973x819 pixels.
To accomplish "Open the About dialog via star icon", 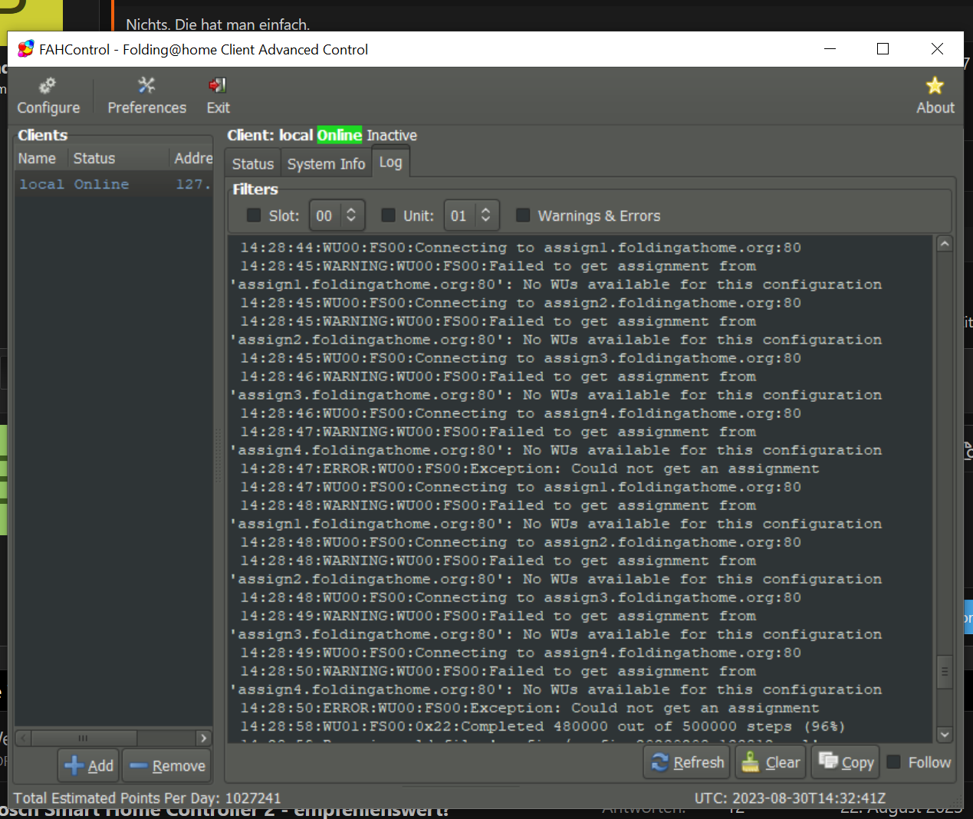I will point(934,85).
